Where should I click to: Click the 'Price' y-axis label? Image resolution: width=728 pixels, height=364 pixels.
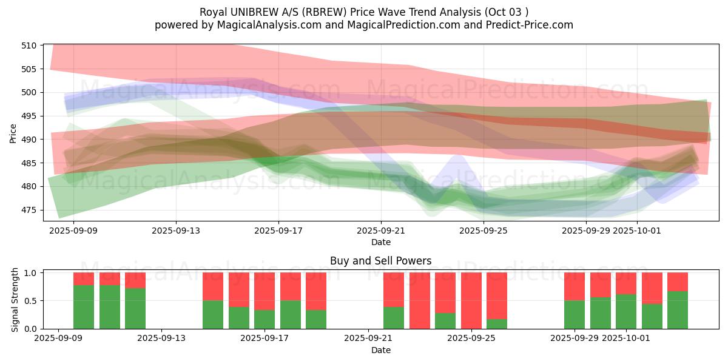pos(13,132)
